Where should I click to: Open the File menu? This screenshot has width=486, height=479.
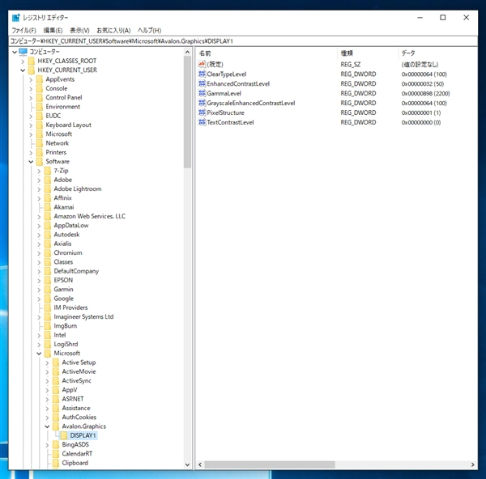coord(23,31)
